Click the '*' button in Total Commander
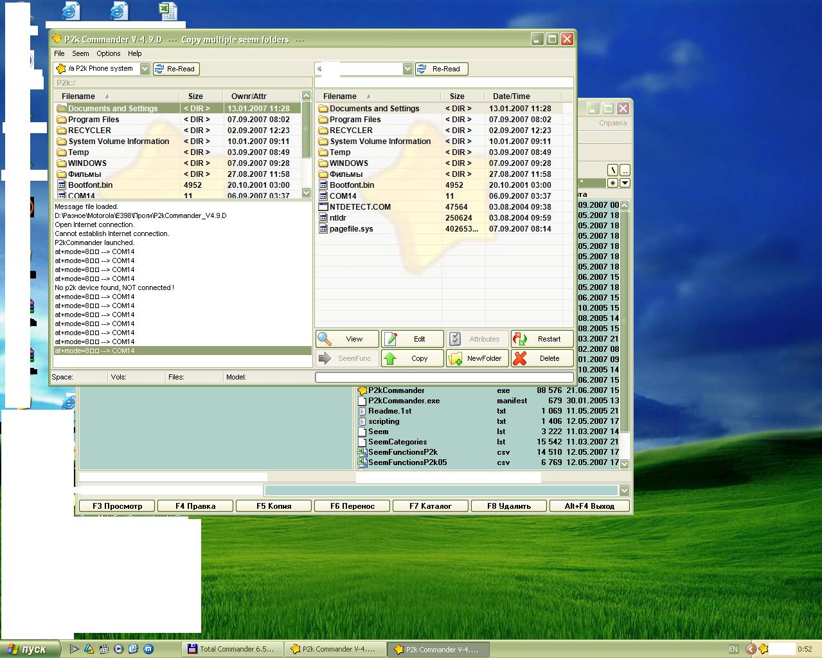 click(613, 183)
